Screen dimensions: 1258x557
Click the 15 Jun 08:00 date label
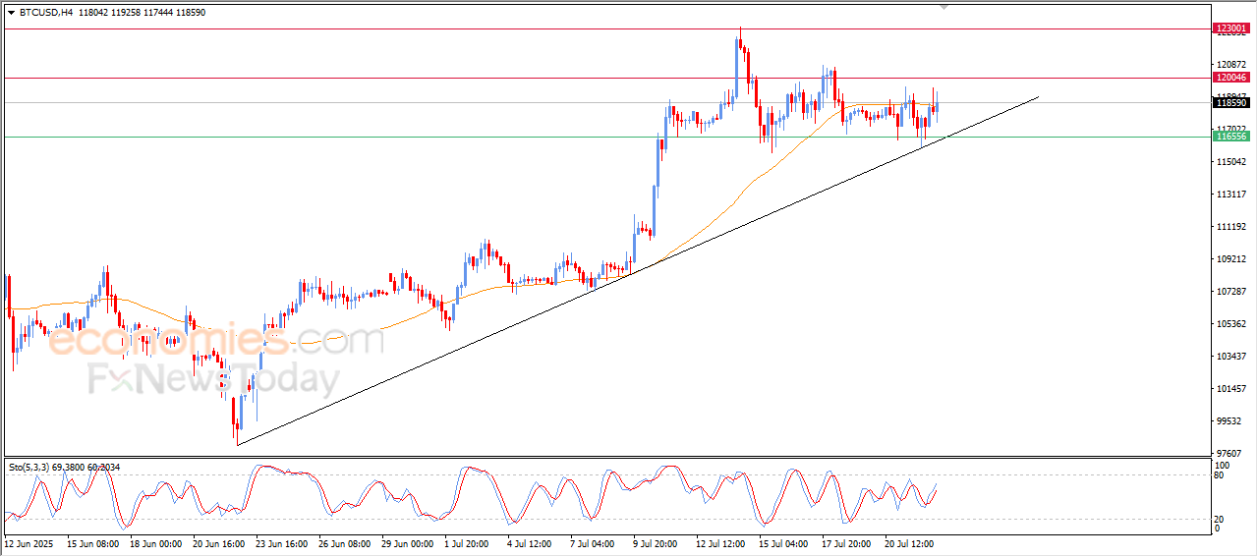pos(93,542)
